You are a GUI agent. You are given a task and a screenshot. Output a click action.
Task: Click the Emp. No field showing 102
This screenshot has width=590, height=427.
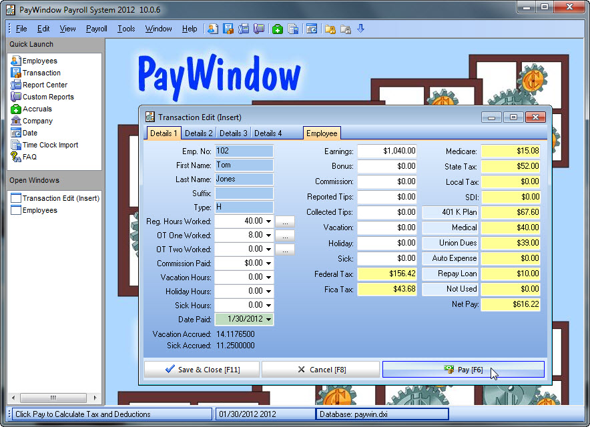click(x=244, y=151)
